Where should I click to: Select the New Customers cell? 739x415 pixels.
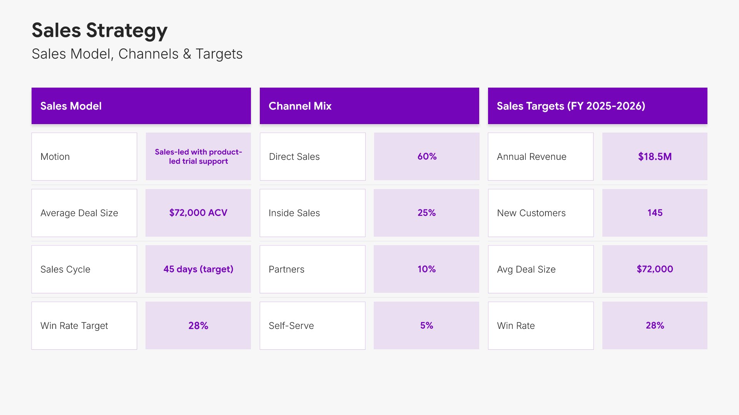(540, 213)
